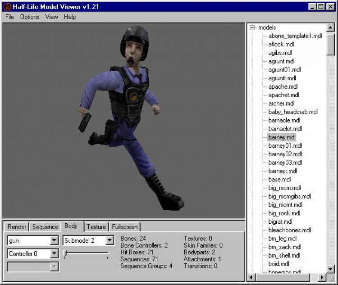This screenshot has height=285, width=338.
Task: Select bm_shell.mdl in the model list
Action: (x=285, y=255)
